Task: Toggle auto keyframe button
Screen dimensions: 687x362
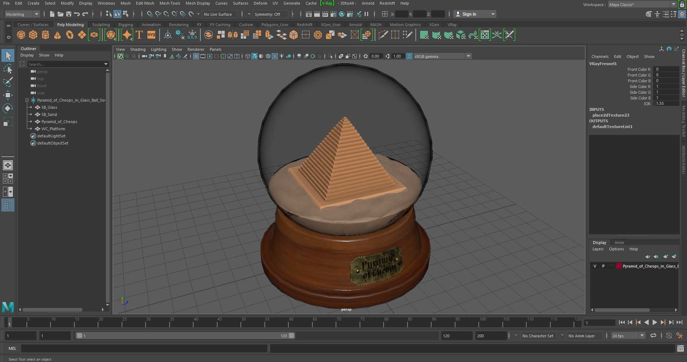Action: click(x=669, y=336)
